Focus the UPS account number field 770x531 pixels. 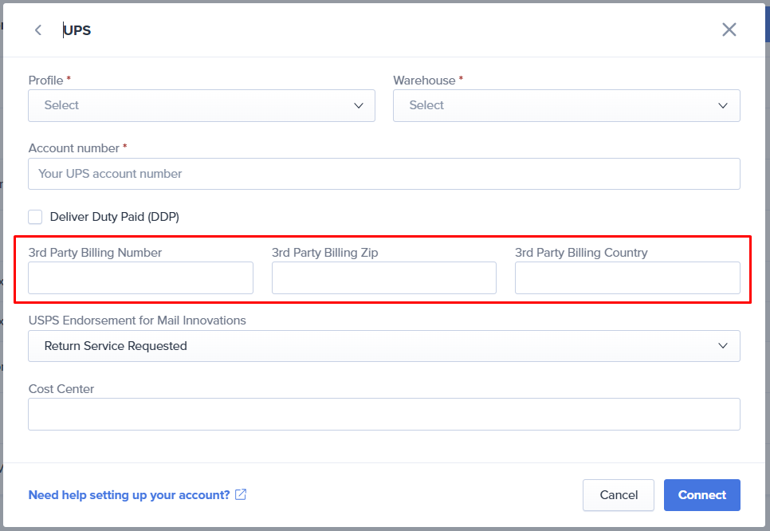tap(383, 174)
